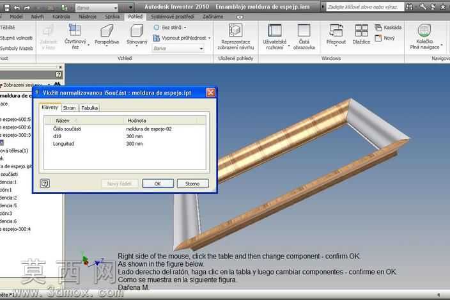
Task: Click the d10 value 300 mm
Action: (x=134, y=136)
